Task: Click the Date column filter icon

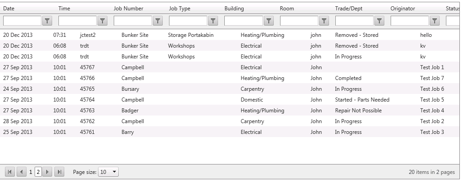Action: pos(47,21)
